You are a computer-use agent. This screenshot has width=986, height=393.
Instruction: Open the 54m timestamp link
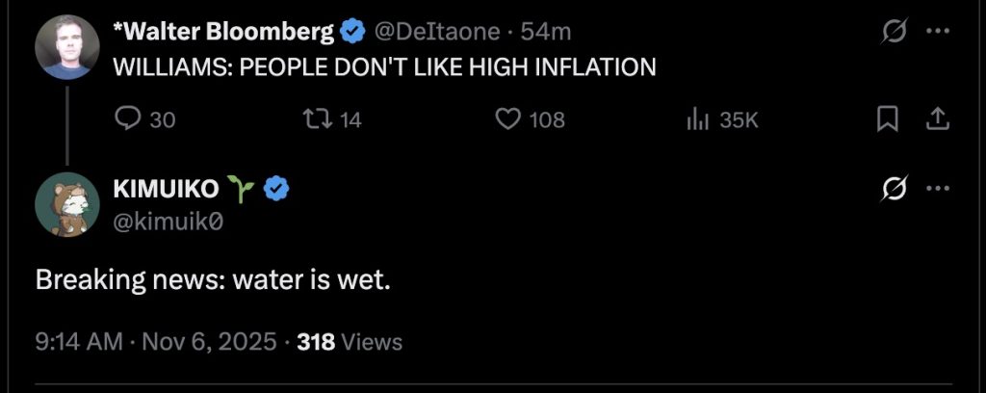[x=546, y=32]
